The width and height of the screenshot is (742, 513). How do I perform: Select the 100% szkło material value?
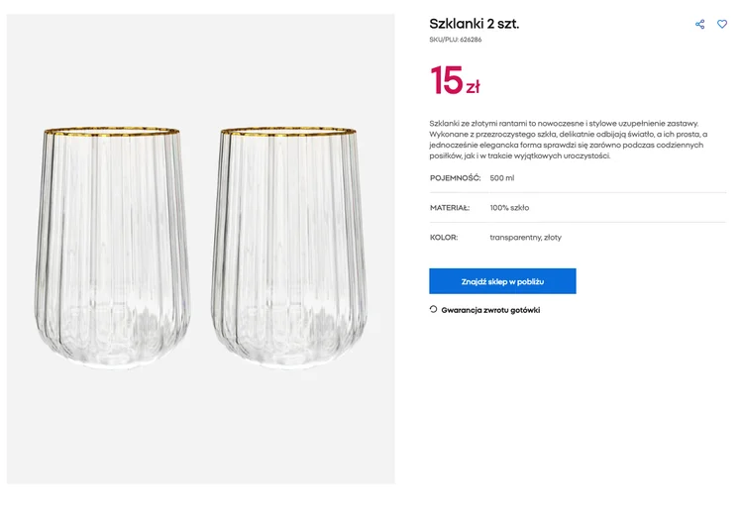click(509, 208)
